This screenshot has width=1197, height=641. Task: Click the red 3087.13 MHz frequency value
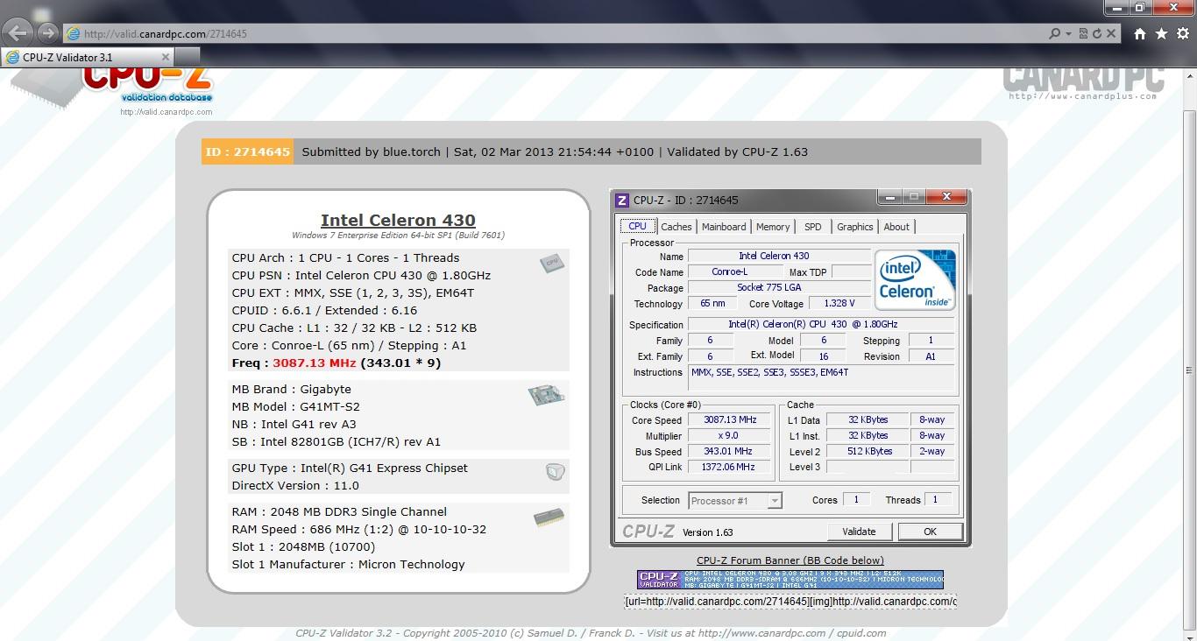pos(315,363)
